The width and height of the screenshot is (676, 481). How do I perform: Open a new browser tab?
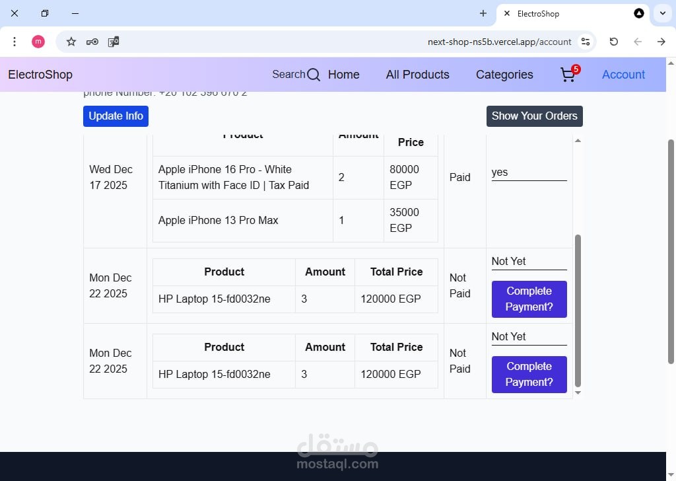tap(483, 13)
